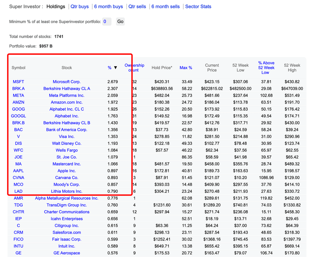336x257 pixels.
Task: Click the sort arrow beside % column
Action: coord(115,68)
